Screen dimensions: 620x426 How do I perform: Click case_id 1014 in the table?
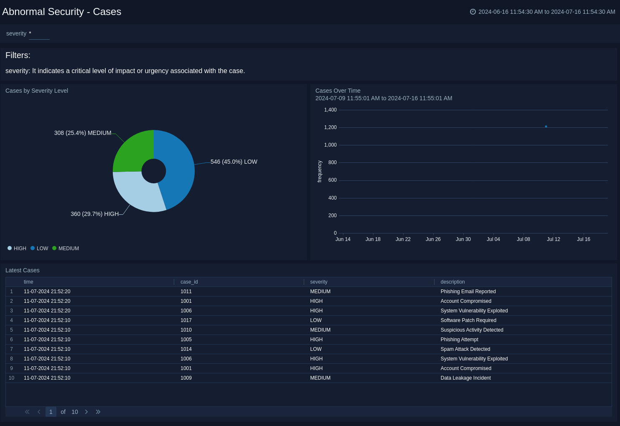point(186,349)
